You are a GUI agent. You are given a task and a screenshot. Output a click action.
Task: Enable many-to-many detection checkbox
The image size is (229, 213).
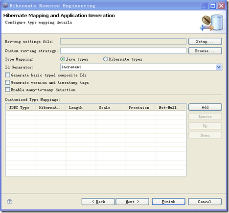7,90
